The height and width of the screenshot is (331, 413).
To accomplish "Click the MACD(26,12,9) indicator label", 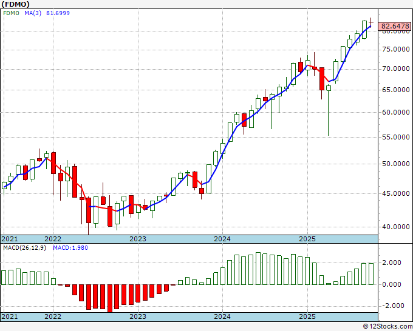I will coord(24,248).
